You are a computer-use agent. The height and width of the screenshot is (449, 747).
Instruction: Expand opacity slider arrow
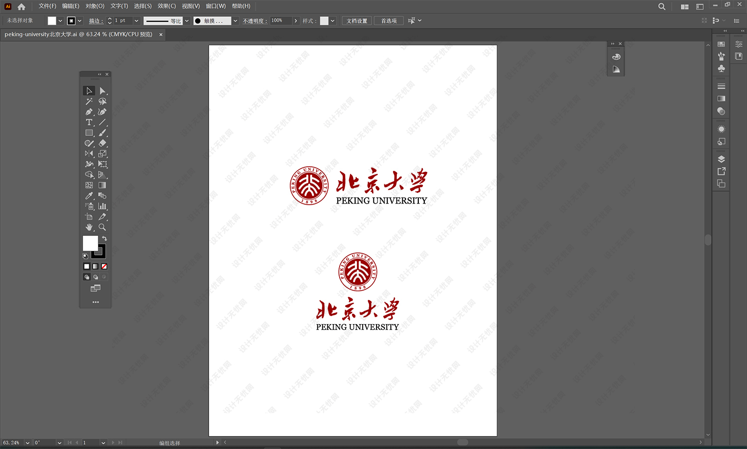tap(296, 21)
